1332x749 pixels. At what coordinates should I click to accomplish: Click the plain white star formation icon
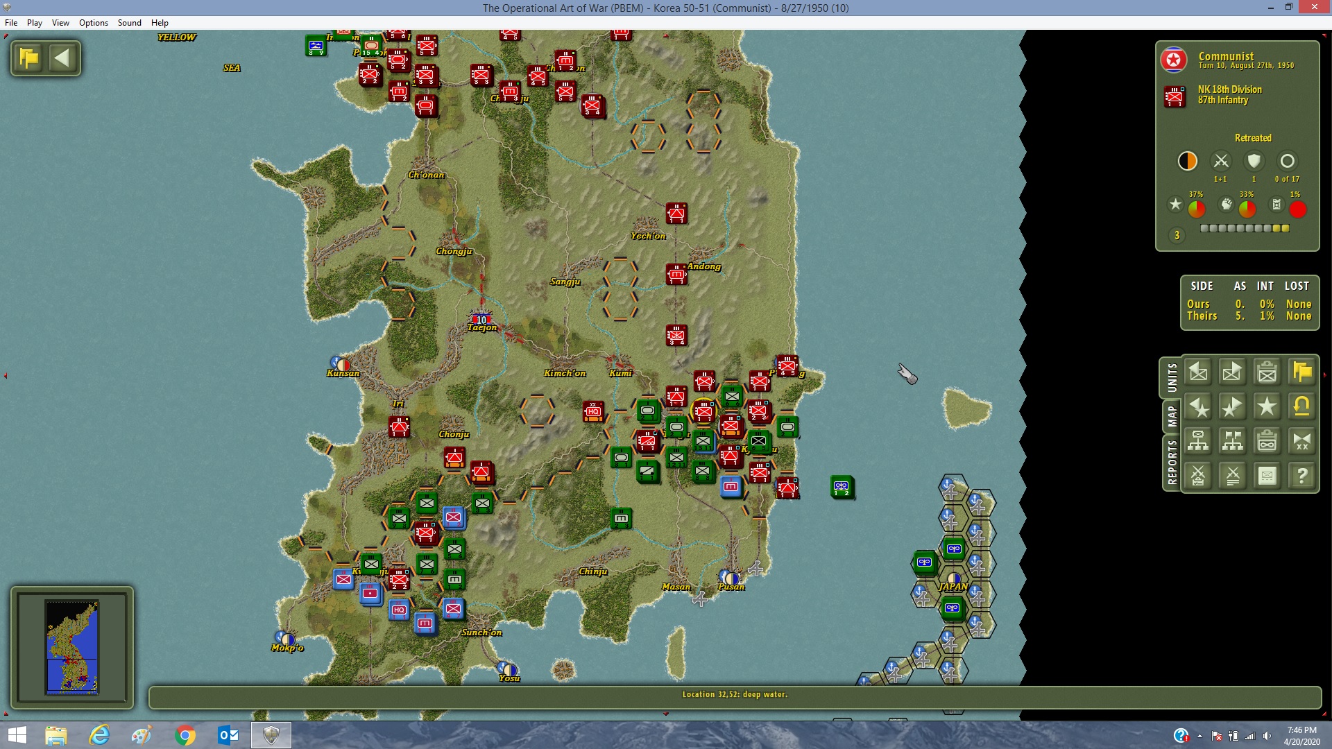[1267, 407]
